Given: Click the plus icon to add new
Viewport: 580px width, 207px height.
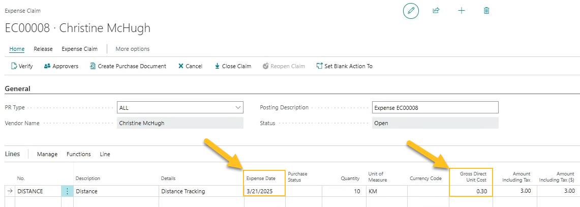Looking at the screenshot, I should [462, 11].
